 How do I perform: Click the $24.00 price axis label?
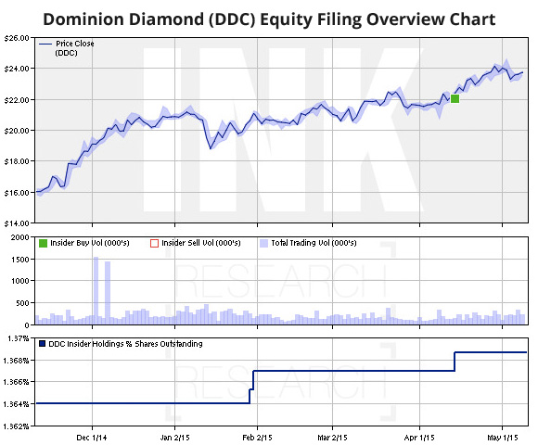pos(17,69)
